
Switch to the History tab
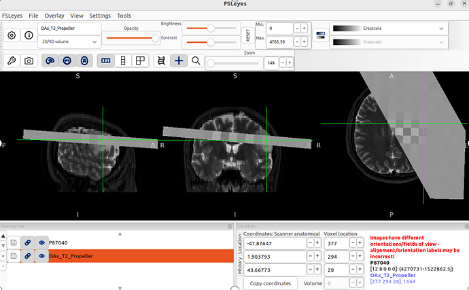(x=239, y=266)
